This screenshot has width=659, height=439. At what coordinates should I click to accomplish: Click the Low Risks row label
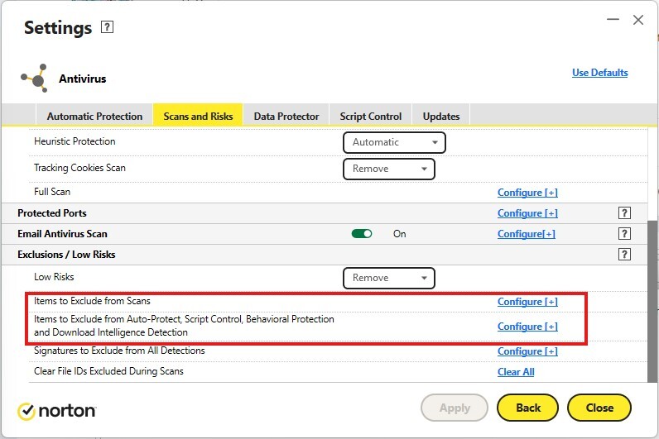point(54,277)
